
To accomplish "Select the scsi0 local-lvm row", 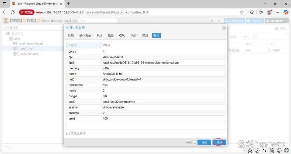I will click(146, 102).
